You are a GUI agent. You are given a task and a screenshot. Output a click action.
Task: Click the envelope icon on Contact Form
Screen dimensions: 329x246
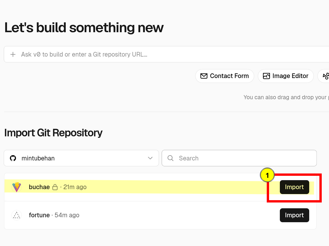pos(204,76)
